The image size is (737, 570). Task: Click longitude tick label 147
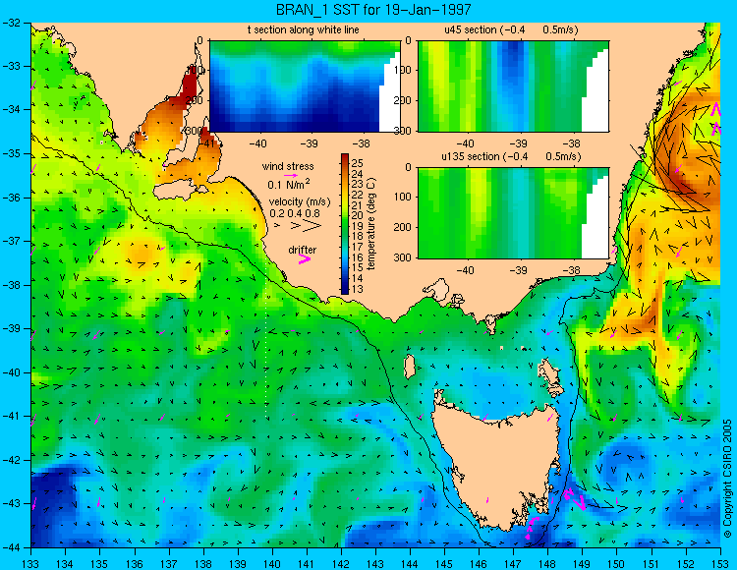[x=513, y=564]
